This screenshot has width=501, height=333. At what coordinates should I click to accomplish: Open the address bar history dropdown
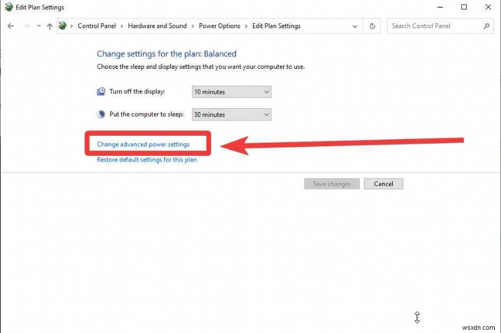354,26
